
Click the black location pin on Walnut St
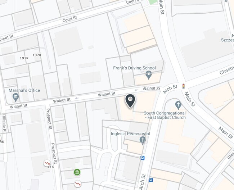point(130,101)
